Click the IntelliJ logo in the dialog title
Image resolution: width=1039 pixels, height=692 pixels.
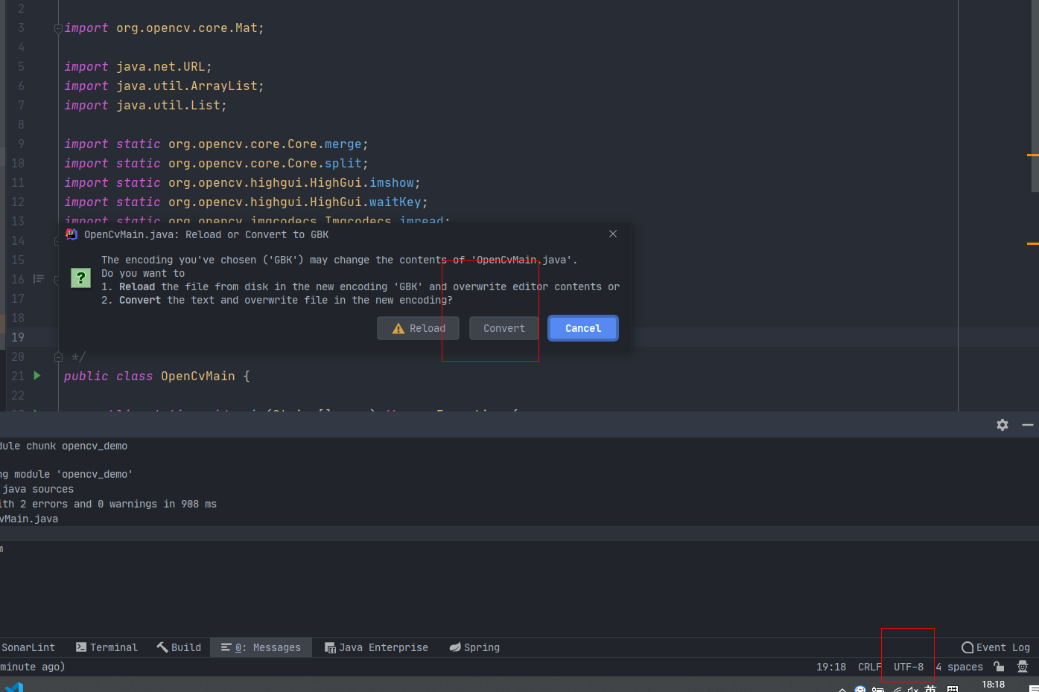tap(72, 234)
